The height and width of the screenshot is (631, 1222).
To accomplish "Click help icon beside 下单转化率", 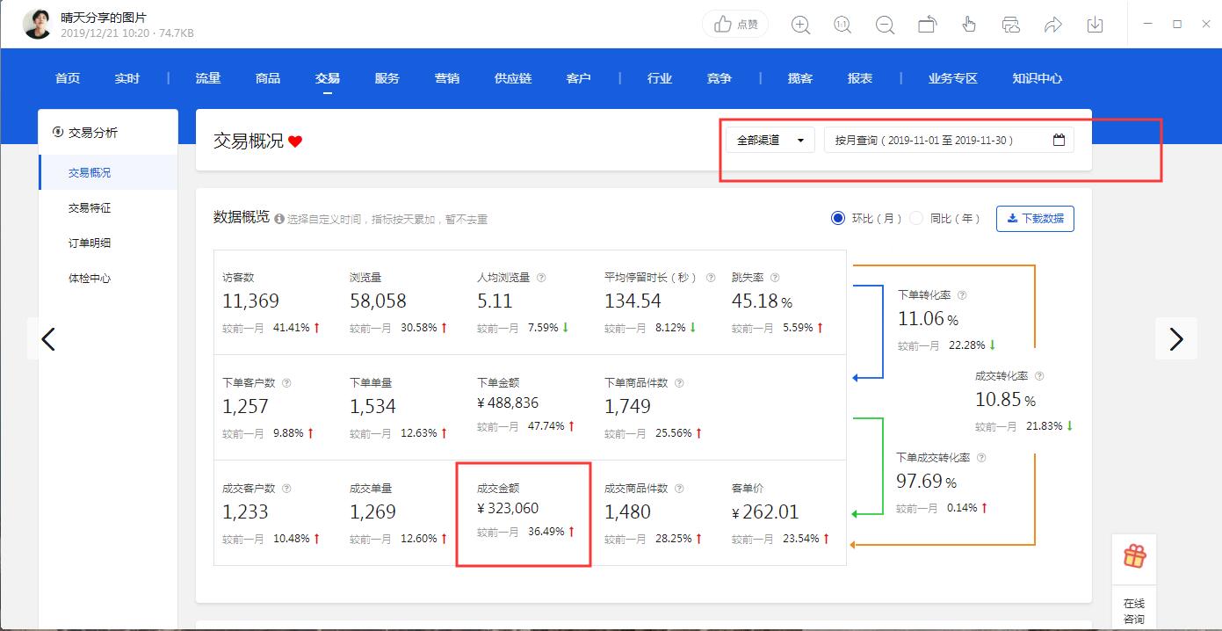I will tap(962, 294).
